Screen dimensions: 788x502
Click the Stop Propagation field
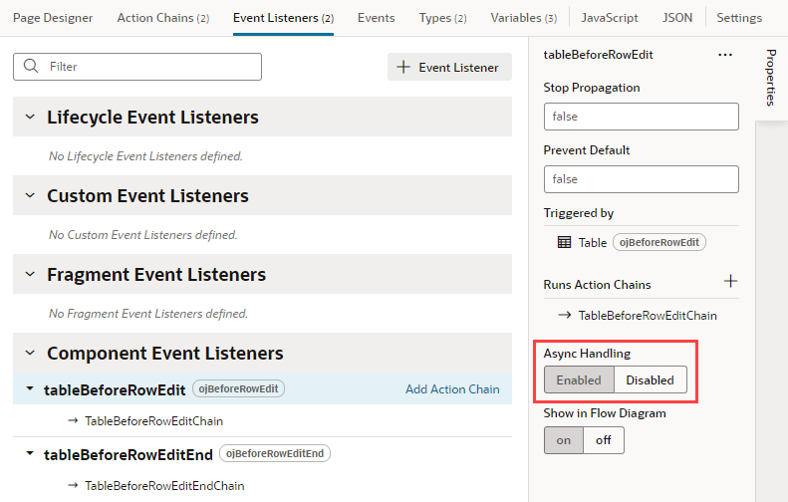(x=642, y=117)
